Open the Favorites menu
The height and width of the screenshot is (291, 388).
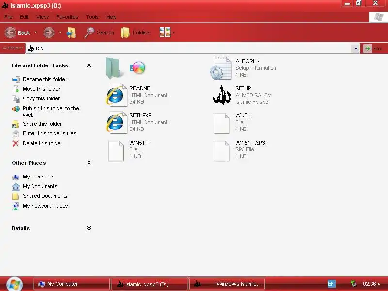pos(67,17)
